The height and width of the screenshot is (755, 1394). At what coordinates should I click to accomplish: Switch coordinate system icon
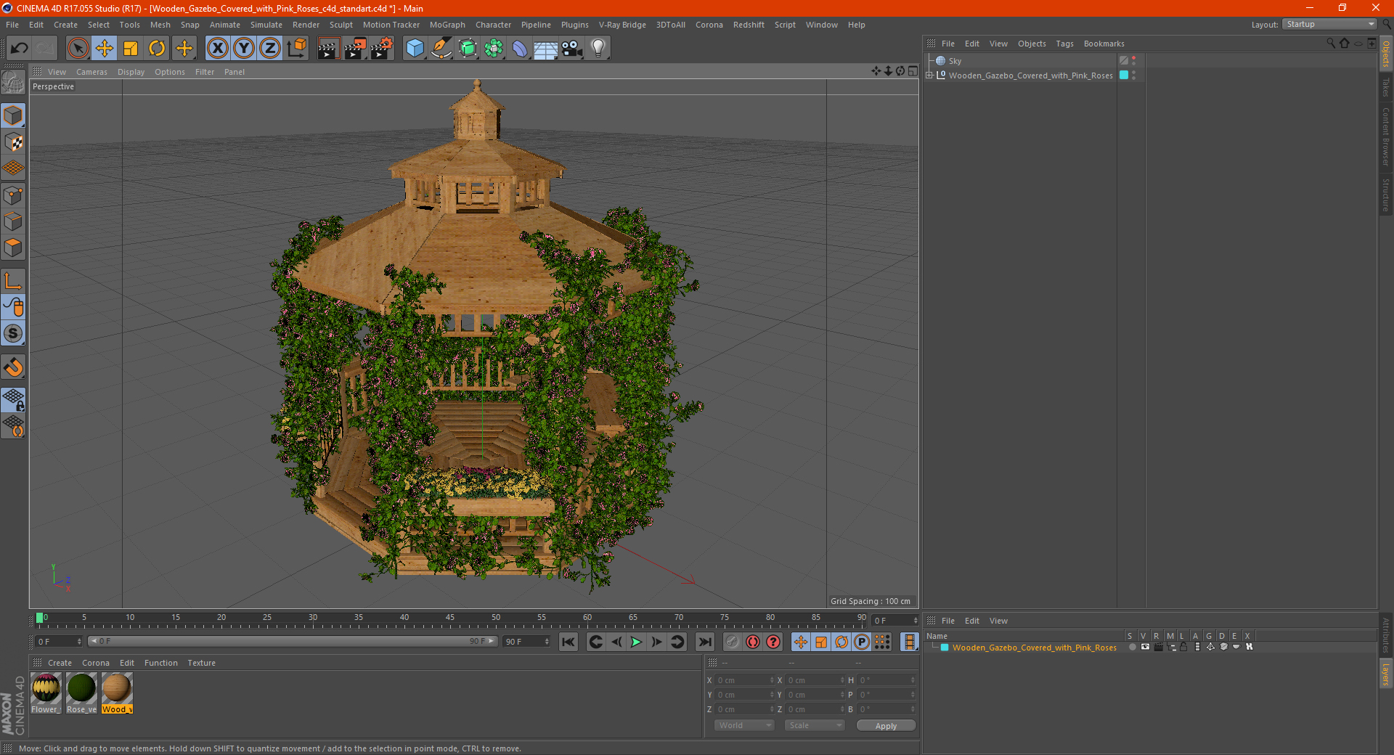297,49
